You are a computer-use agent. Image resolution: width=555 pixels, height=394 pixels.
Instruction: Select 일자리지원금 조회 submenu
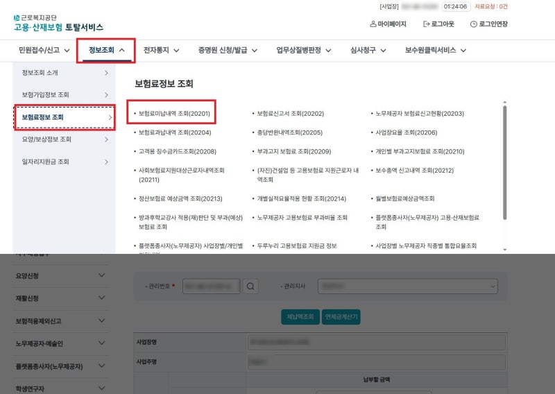[x=65, y=162]
